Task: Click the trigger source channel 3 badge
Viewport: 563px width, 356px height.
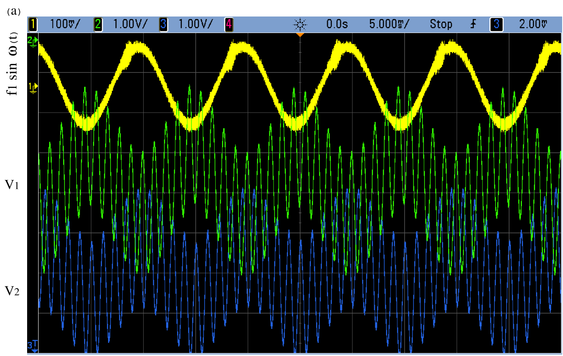Action: (496, 25)
